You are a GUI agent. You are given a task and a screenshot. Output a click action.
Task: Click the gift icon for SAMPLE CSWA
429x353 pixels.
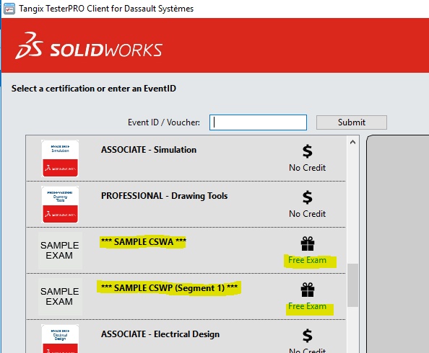(308, 243)
